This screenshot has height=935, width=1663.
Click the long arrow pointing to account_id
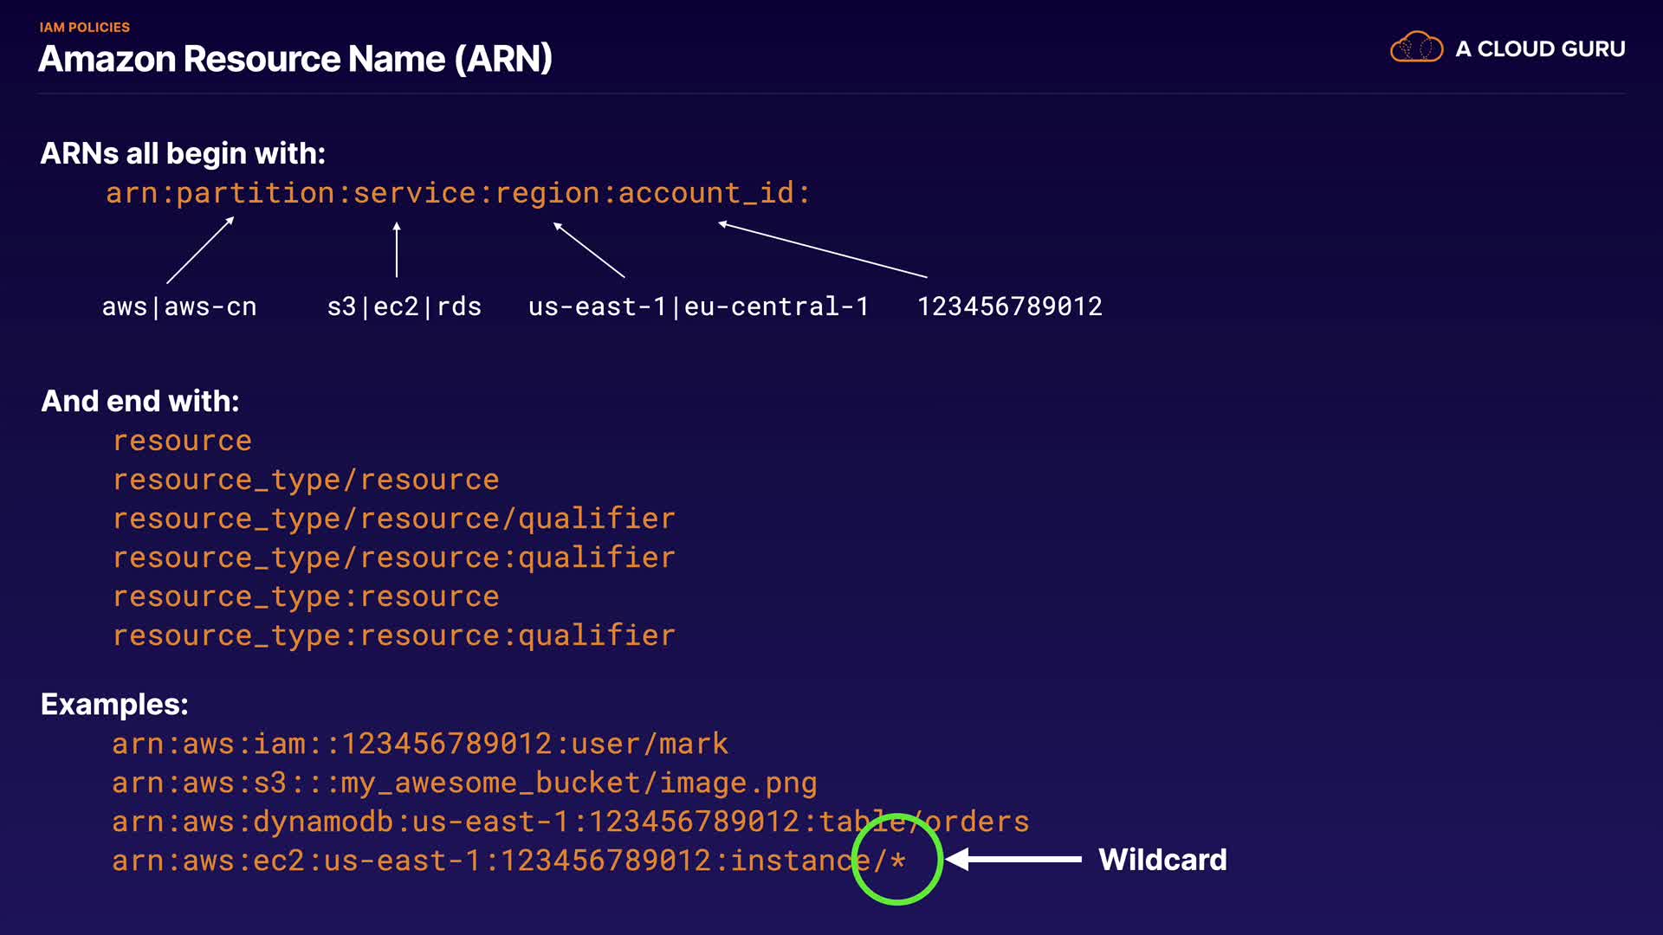pyautogui.click(x=822, y=250)
